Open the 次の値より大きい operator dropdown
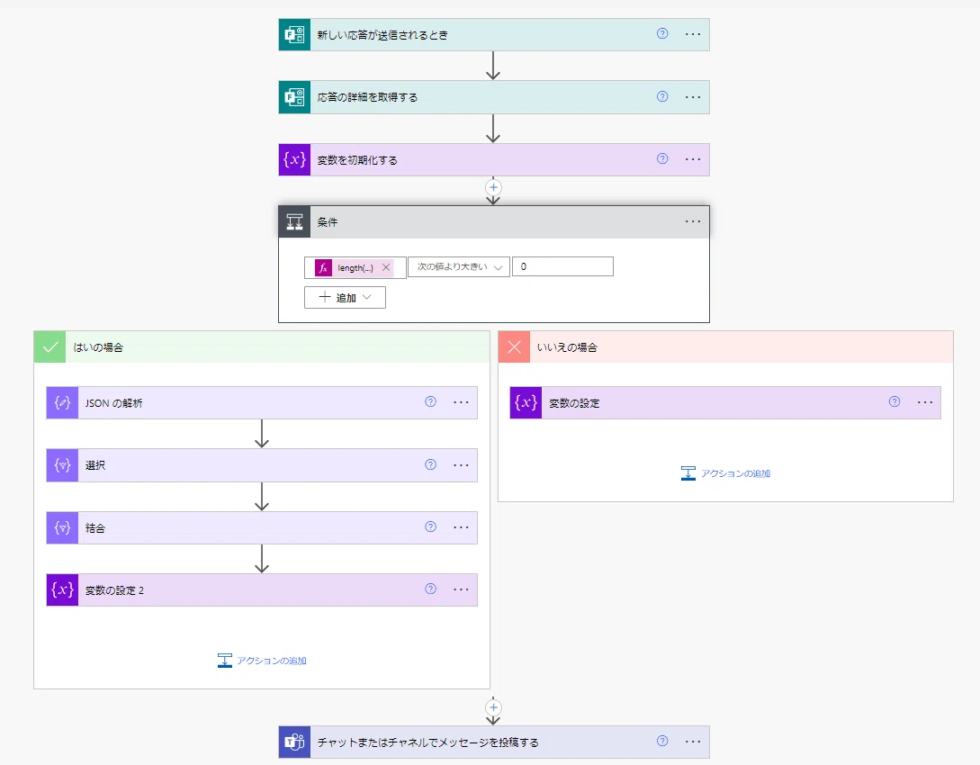Screen dimensions: 980x765 click(x=459, y=267)
